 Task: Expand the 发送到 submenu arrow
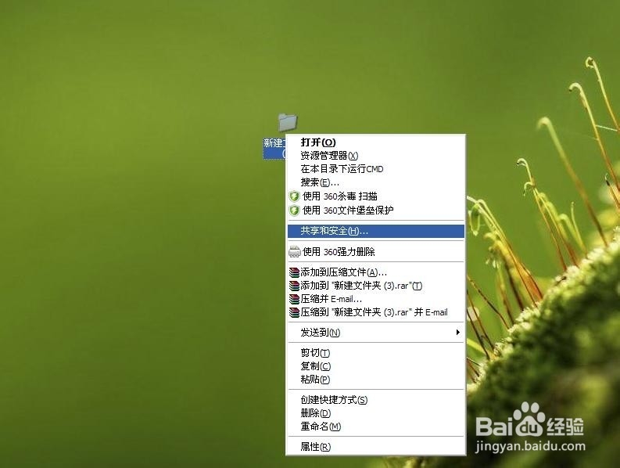[x=458, y=332]
